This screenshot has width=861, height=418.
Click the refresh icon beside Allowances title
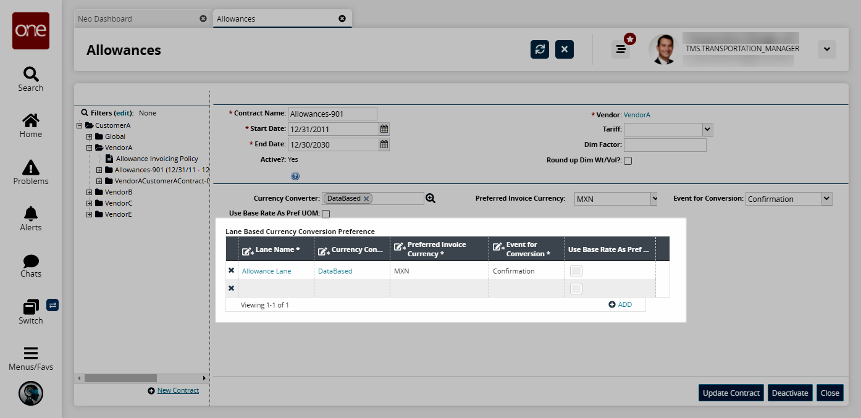pyautogui.click(x=540, y=49)
